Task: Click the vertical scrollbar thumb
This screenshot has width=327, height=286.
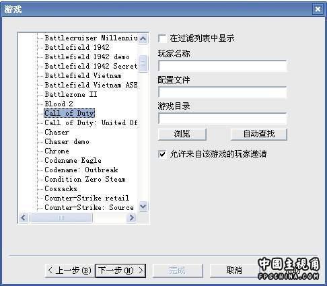Action: 143,63
